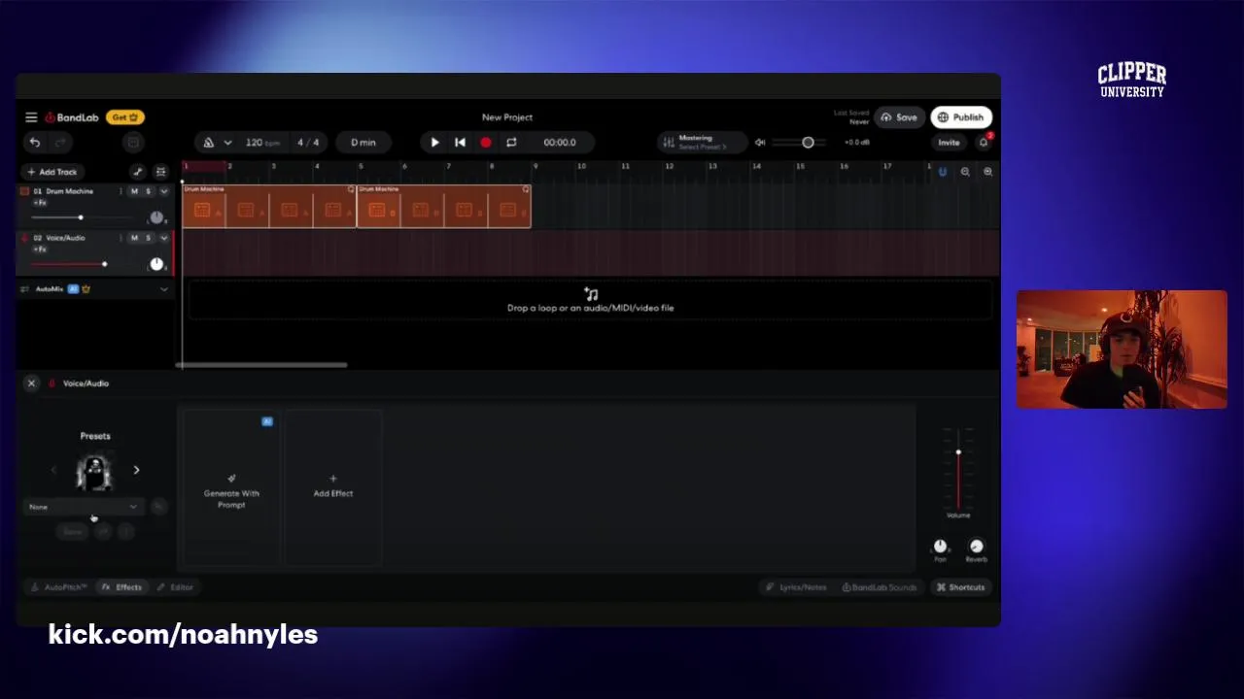
Task: Click bar 9 on the timeline ruler
Action: 536,167
